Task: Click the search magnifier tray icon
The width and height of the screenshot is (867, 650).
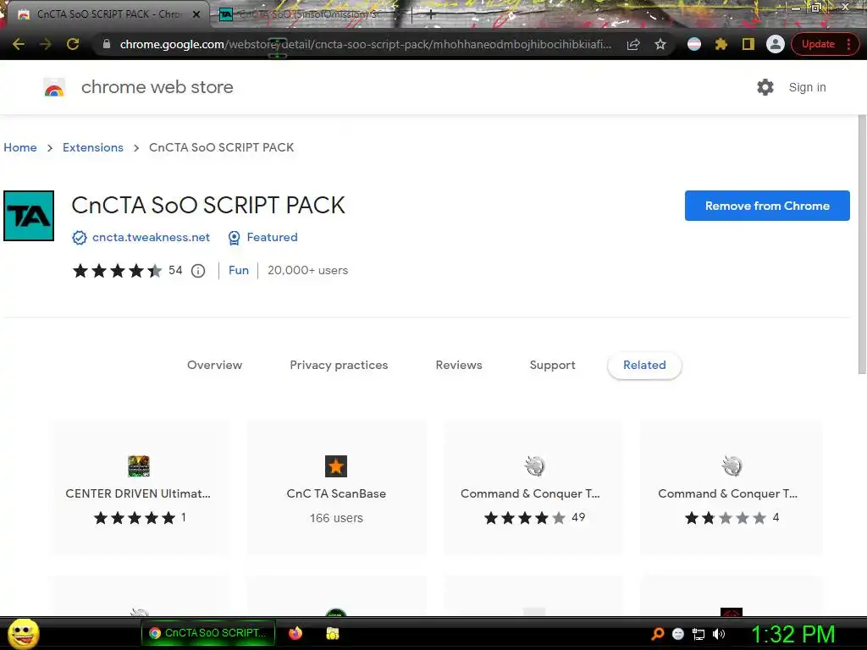Action: (657, 634)
